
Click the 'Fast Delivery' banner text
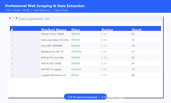pos(42,10)
